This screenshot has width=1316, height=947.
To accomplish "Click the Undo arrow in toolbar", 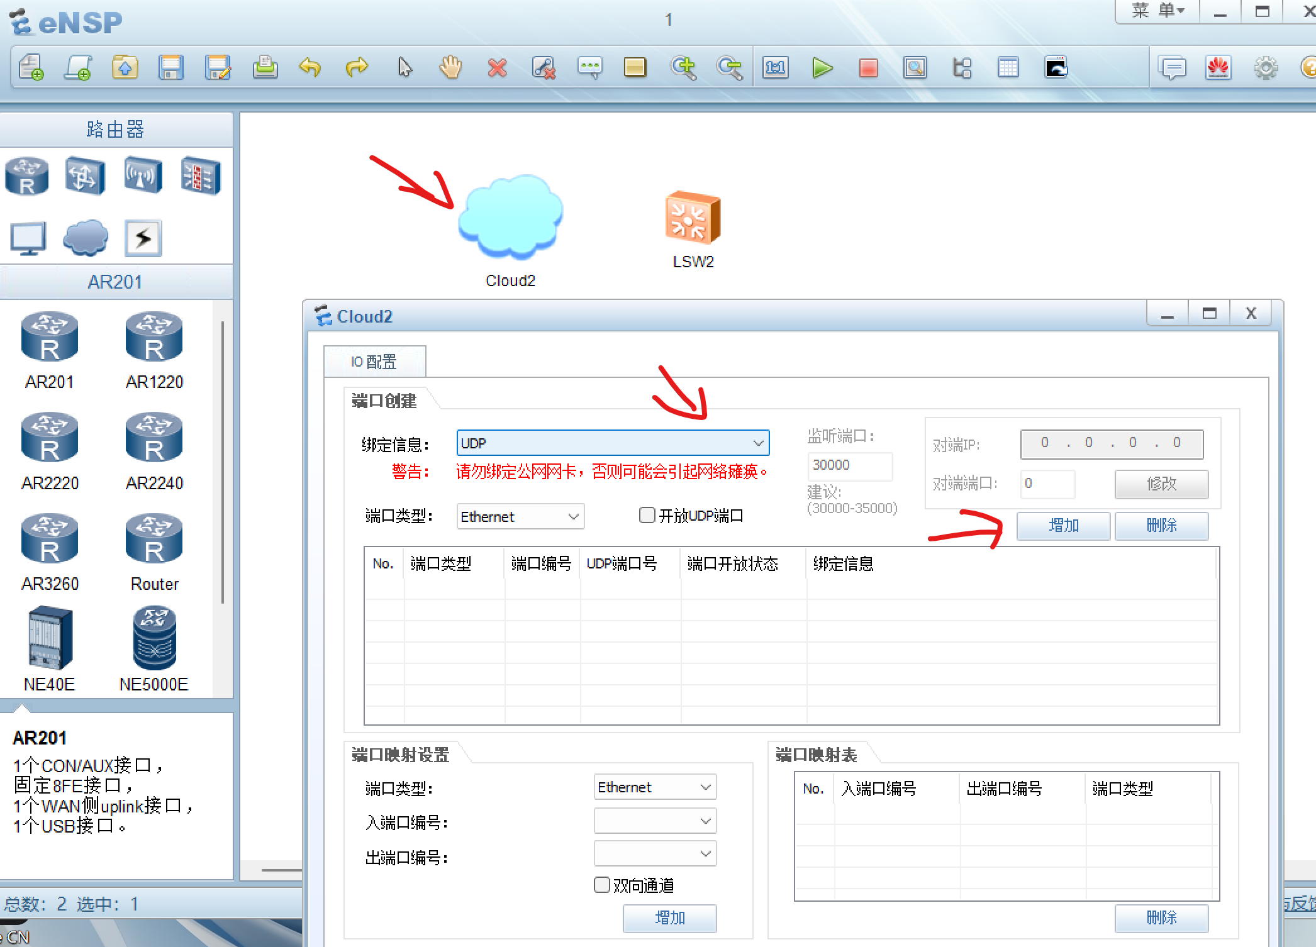I will 310,67.
